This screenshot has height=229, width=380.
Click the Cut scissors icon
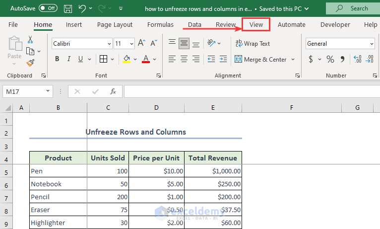[x=30, y=40]
